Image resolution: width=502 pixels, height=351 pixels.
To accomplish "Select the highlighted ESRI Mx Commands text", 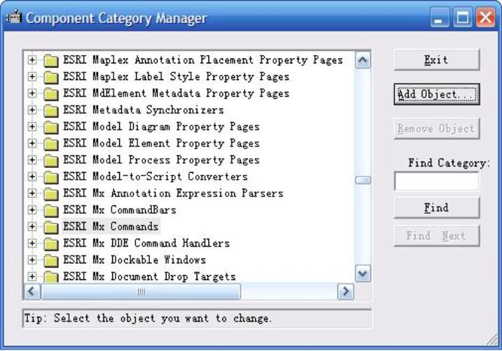I will click(111, 226).
